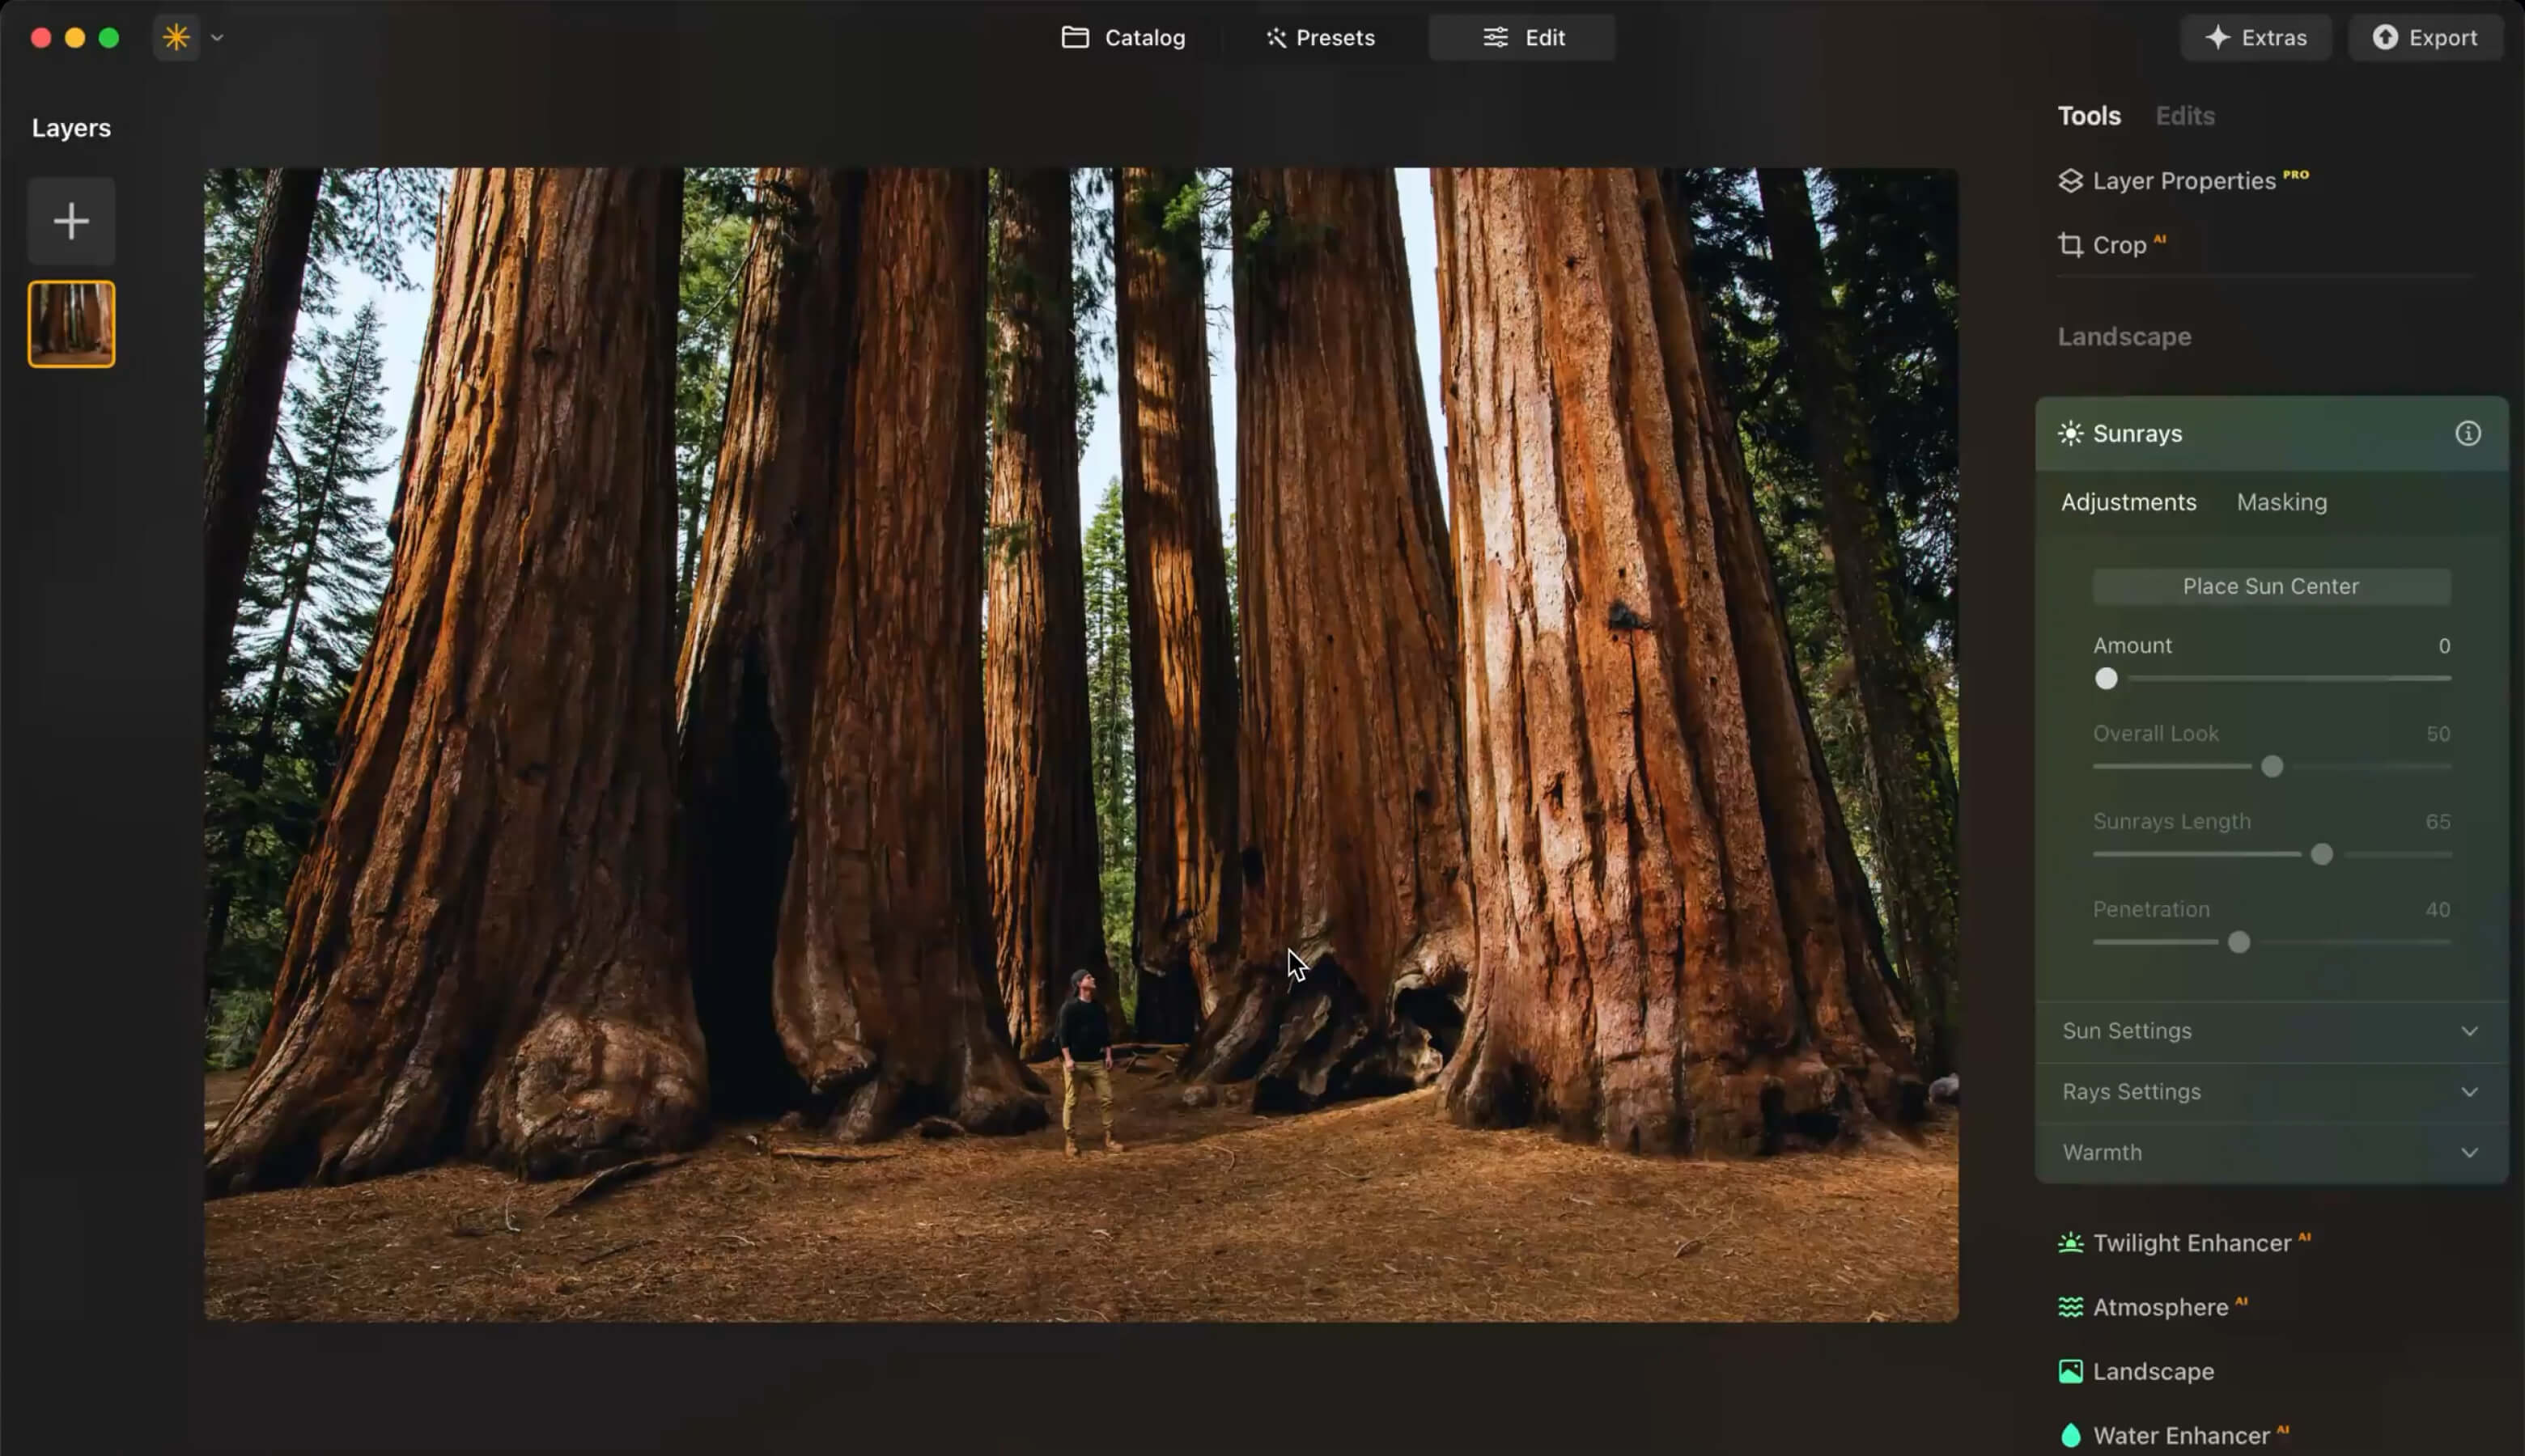
Task: Open the Twilight Enhancer tool
Action: 2190,1242
